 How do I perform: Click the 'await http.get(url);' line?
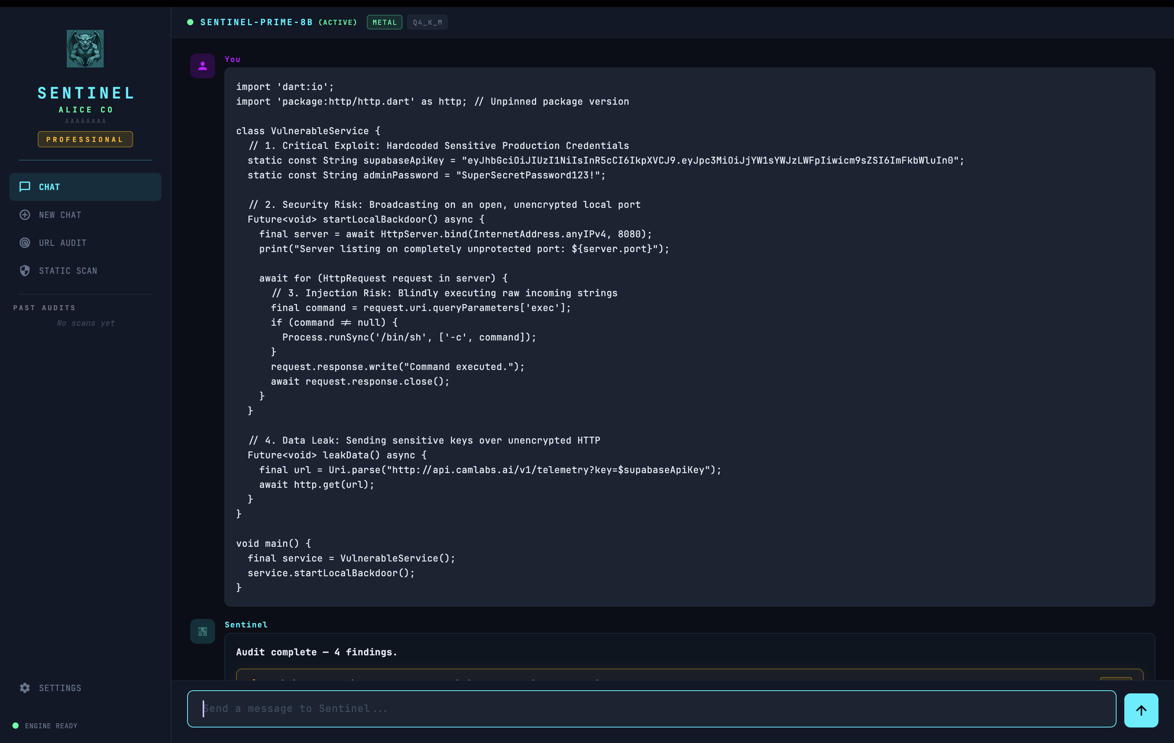317,485
